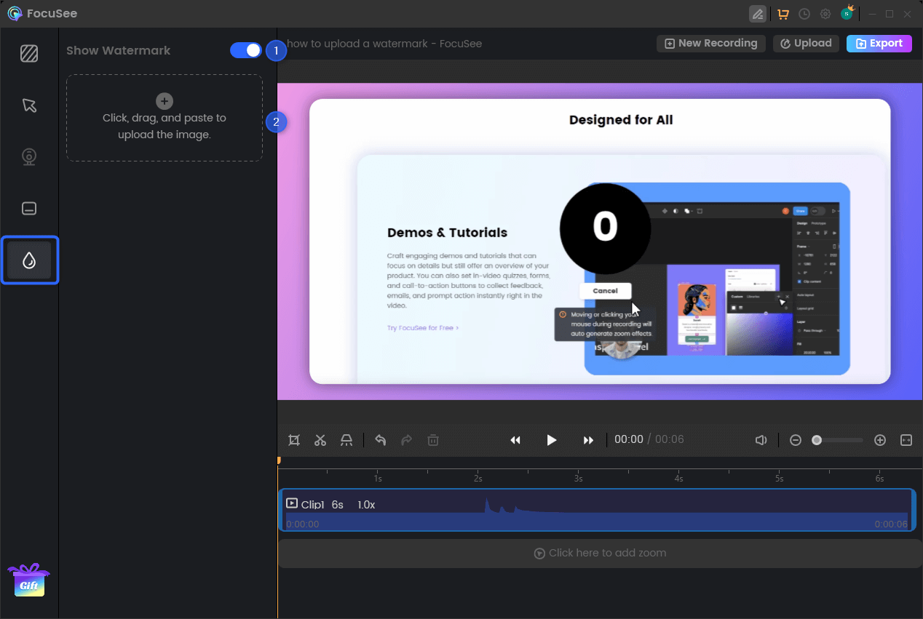Click the 5s mark on timeline ruler
The image size is (923, 619).
[x=779, y=478]
